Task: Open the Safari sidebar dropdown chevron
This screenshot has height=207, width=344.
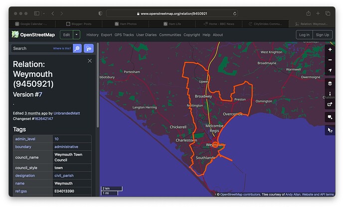Action: tap(44, 13)
